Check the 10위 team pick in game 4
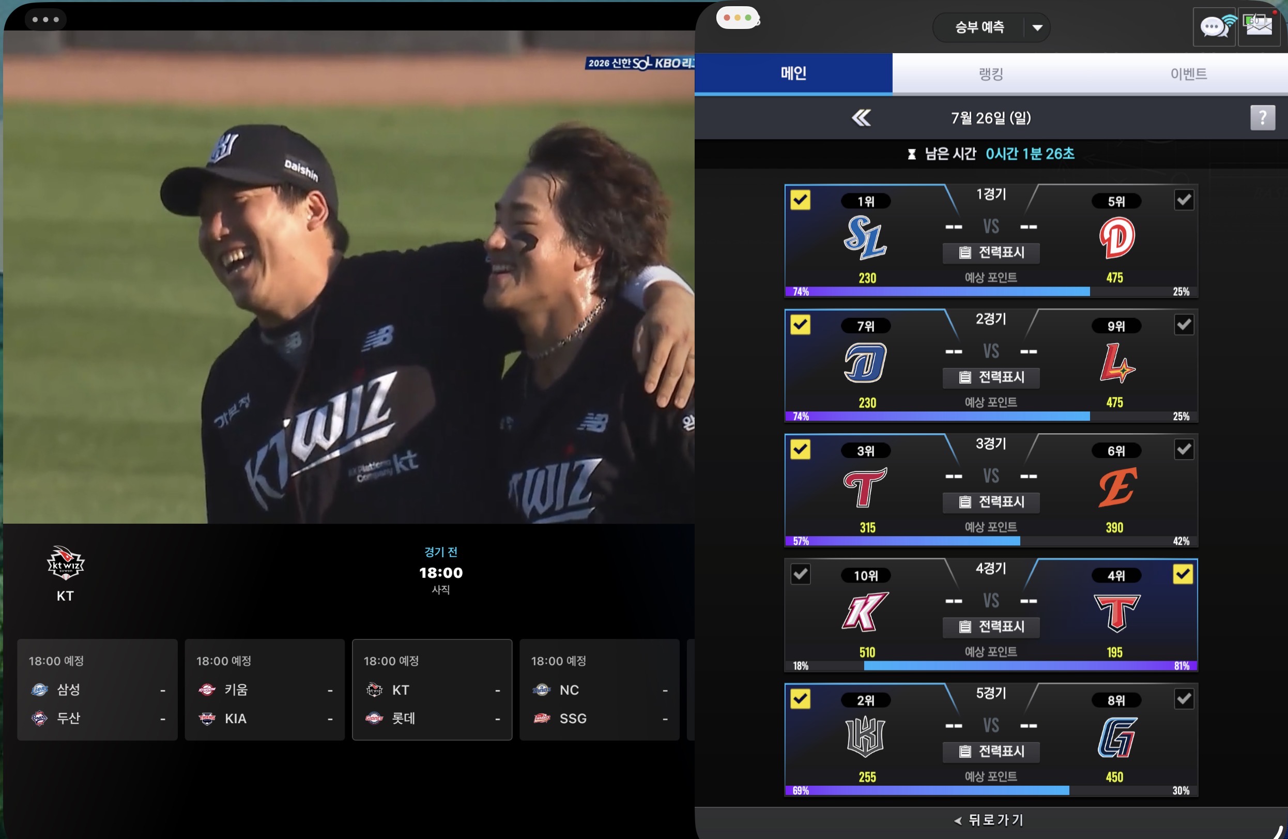 (x=800, y=574)
